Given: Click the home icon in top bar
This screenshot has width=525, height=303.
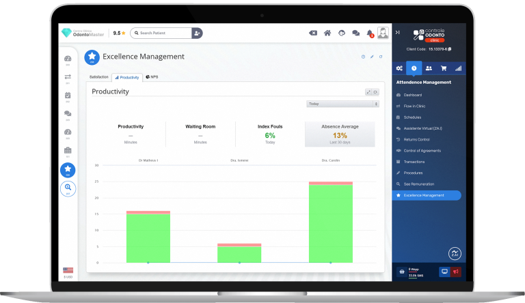Looking at the screenshot, I should click(x=327, y=33).
